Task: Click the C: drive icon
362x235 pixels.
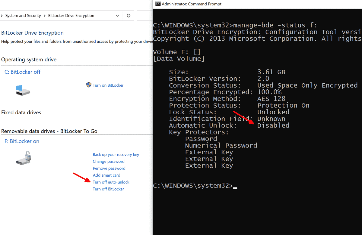Action: 23,90
